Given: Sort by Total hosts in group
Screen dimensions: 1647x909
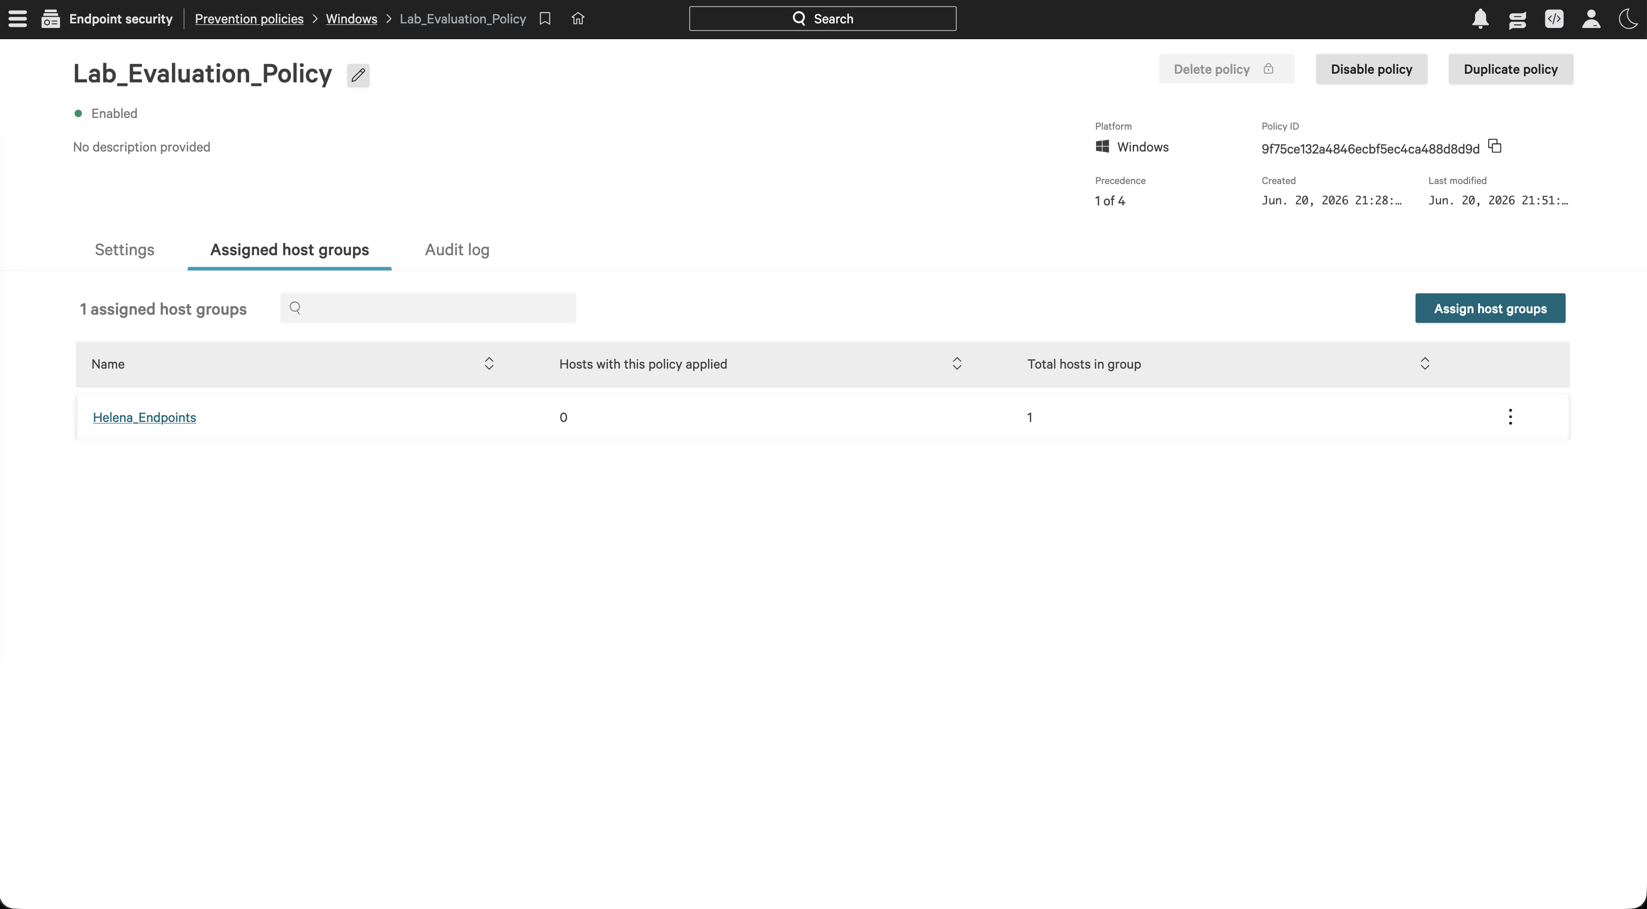Looking at the screenshot, I should 1425,363.
